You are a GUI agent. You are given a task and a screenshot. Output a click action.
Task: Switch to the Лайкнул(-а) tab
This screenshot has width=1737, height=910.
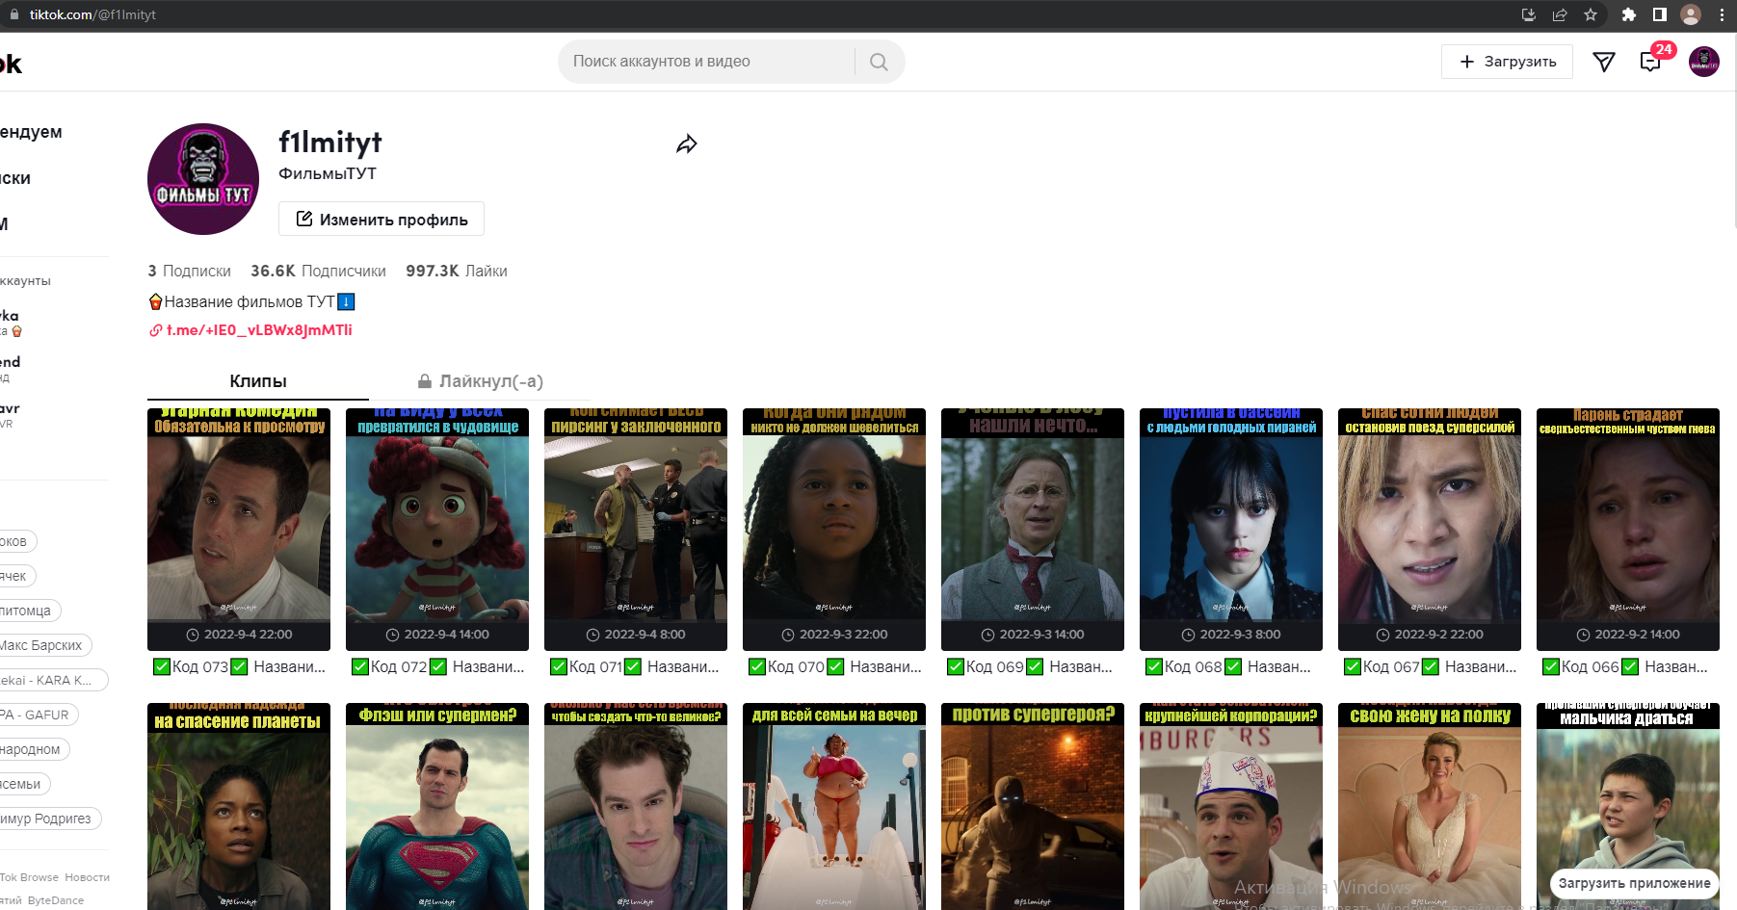(x=480, y=381)
